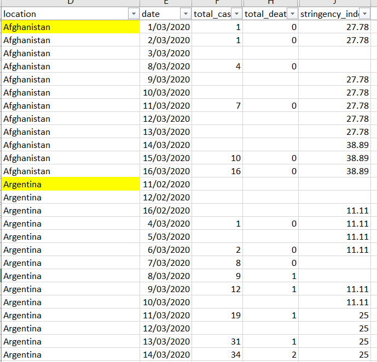Viewport: 377px width, 362px height.
Task: Open the total_deaths column filter dropdown
Action: pos(292,14)
